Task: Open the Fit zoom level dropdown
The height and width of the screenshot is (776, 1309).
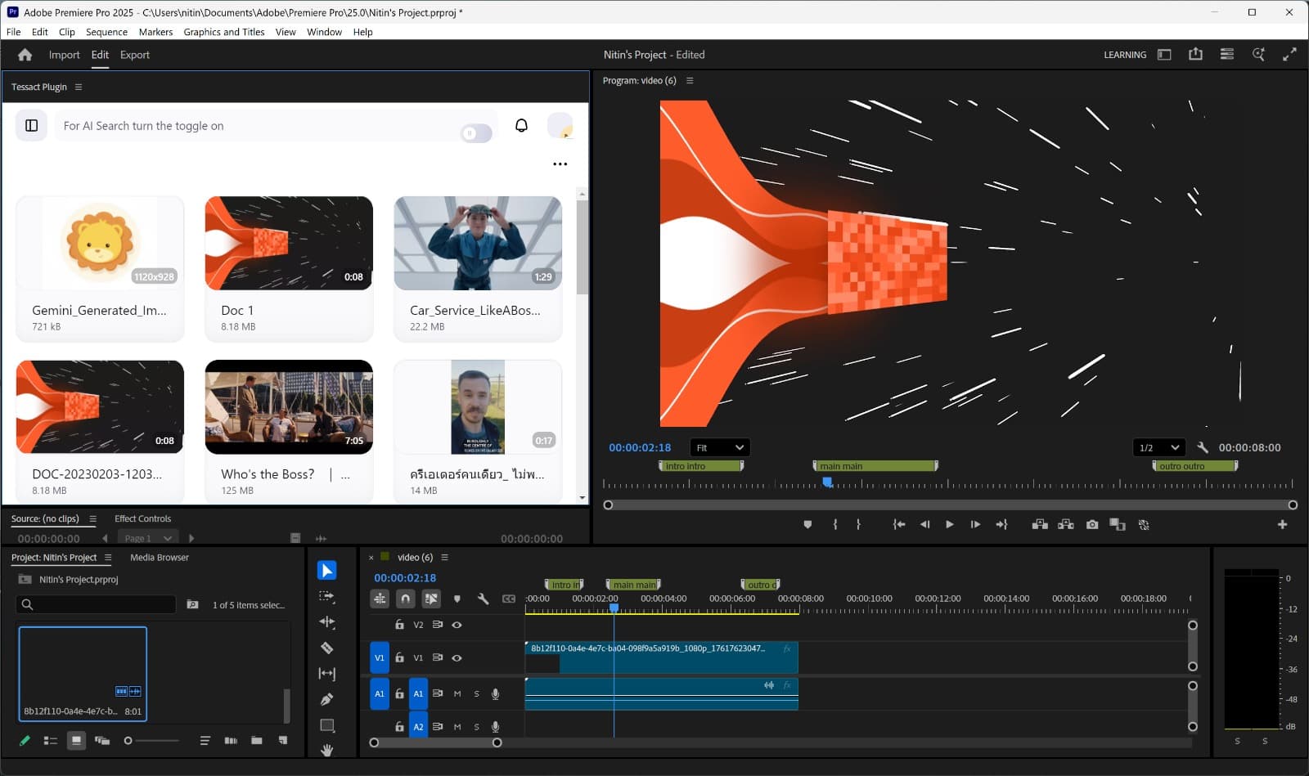Action: (719, 447)
